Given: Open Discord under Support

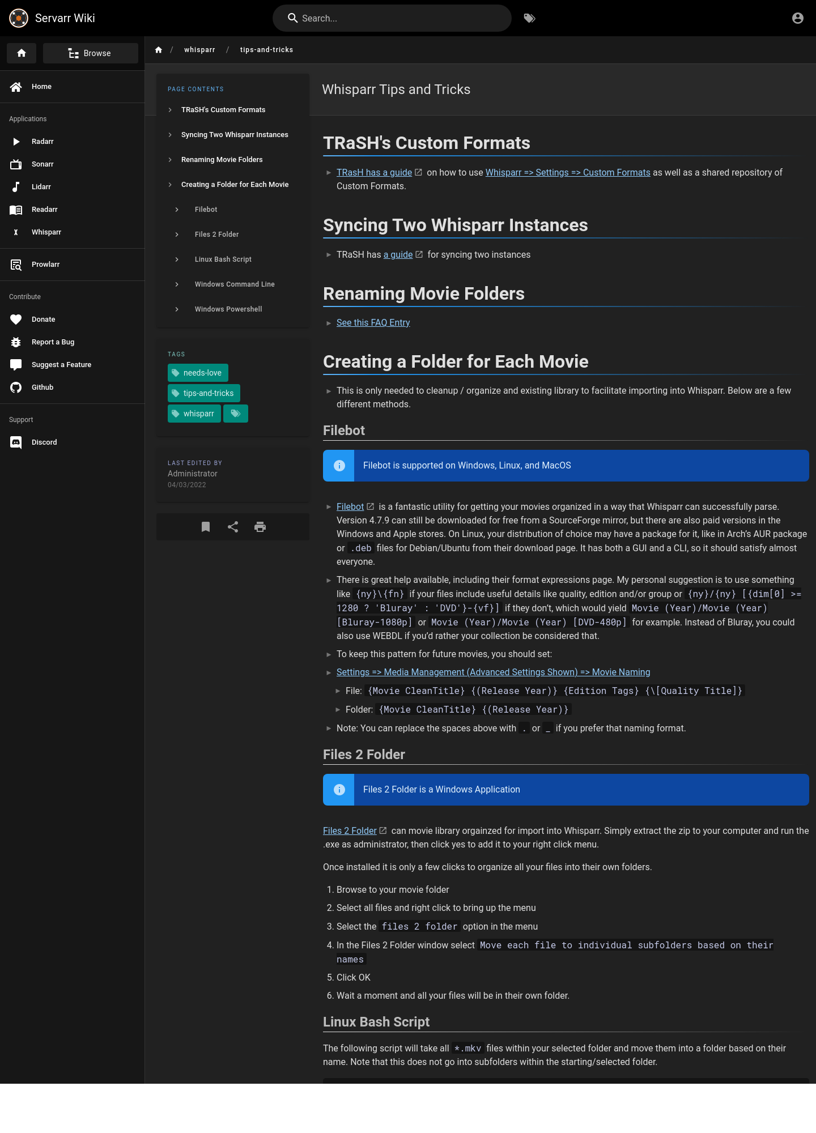Looking at the screenshot, I should tap(73, 442).
